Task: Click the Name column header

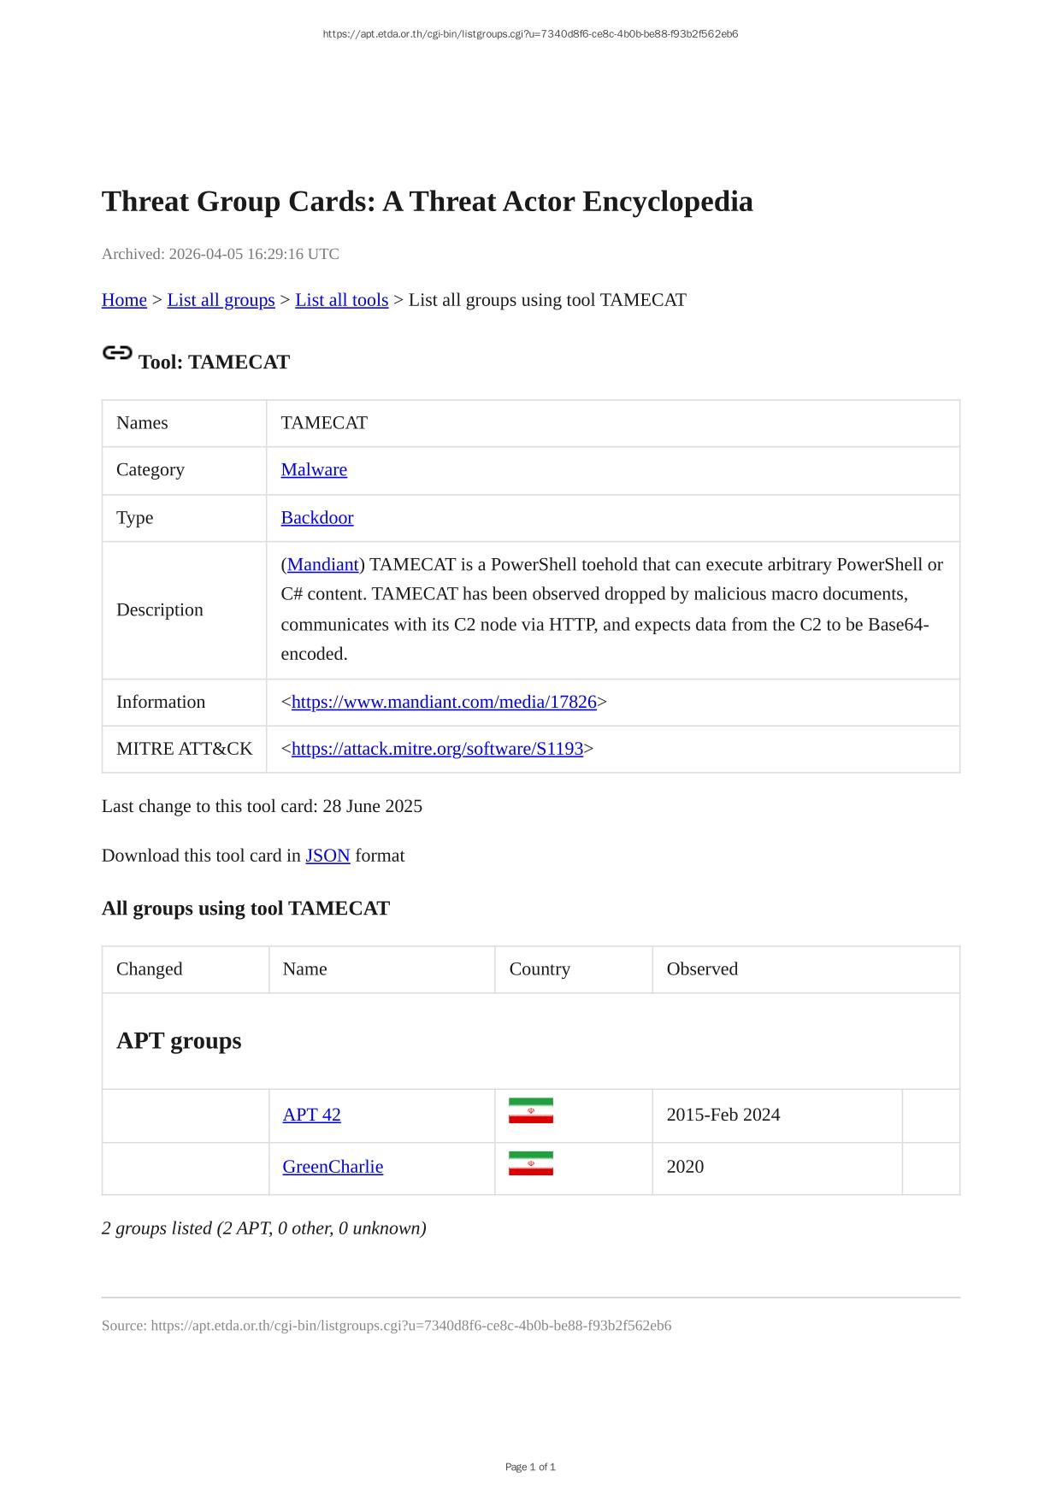Action: [304, 969]
